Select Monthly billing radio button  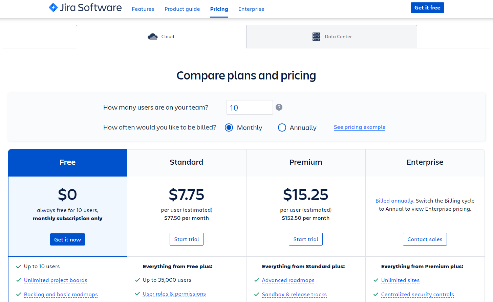coord(229,127)
